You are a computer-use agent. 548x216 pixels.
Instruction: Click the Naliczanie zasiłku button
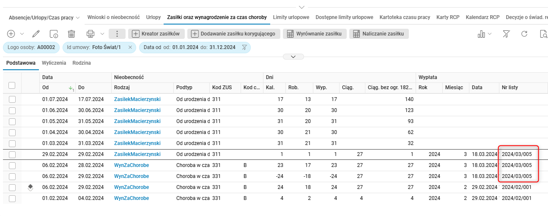[x=379, y=34]
